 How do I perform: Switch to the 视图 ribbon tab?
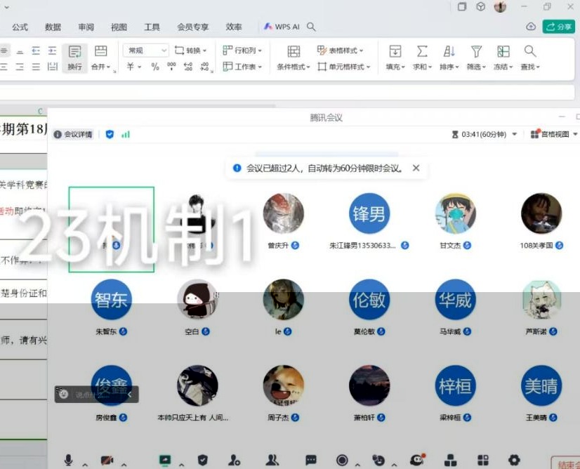(119, 27)
